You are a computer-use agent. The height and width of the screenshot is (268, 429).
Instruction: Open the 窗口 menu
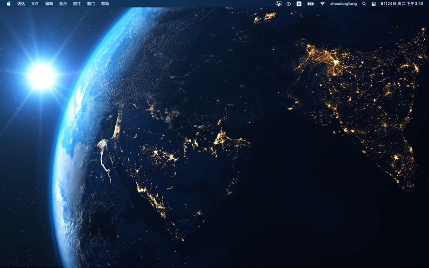point(91,4)
